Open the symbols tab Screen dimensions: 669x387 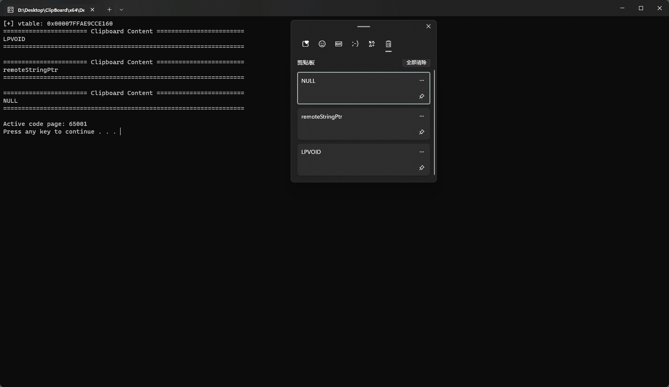(x=372, y=44)
